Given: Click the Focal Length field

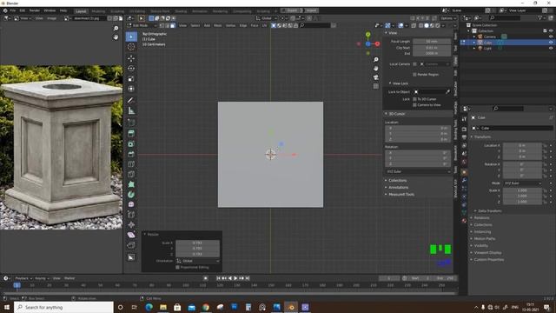Looking at the screenshot, I should 432,42.
